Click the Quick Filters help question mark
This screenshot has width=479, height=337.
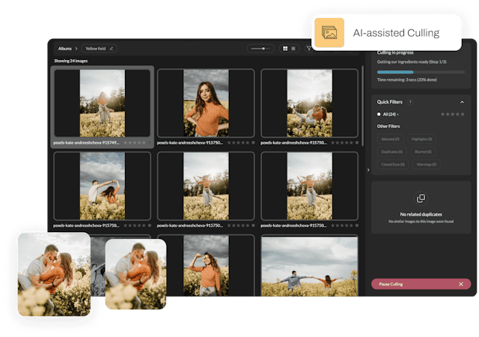[x=410, y=102]
